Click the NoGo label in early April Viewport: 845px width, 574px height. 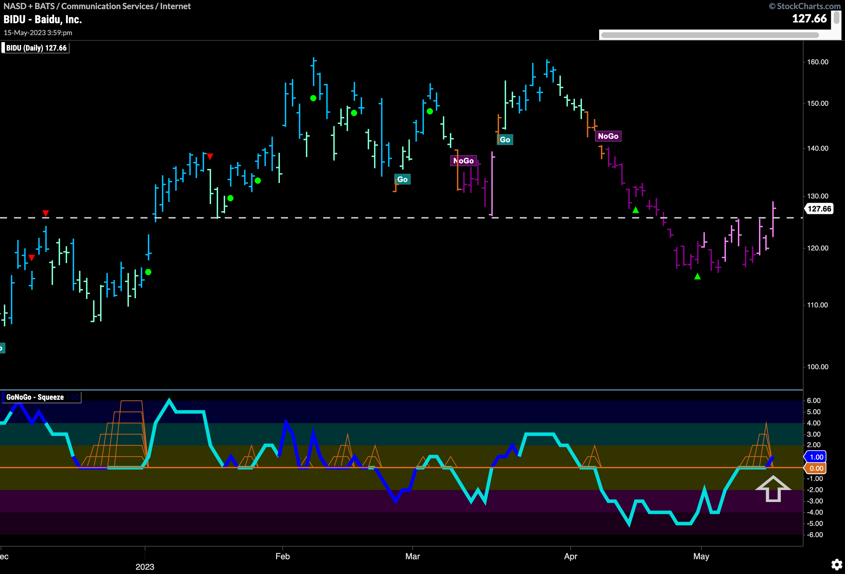(608, 136)
